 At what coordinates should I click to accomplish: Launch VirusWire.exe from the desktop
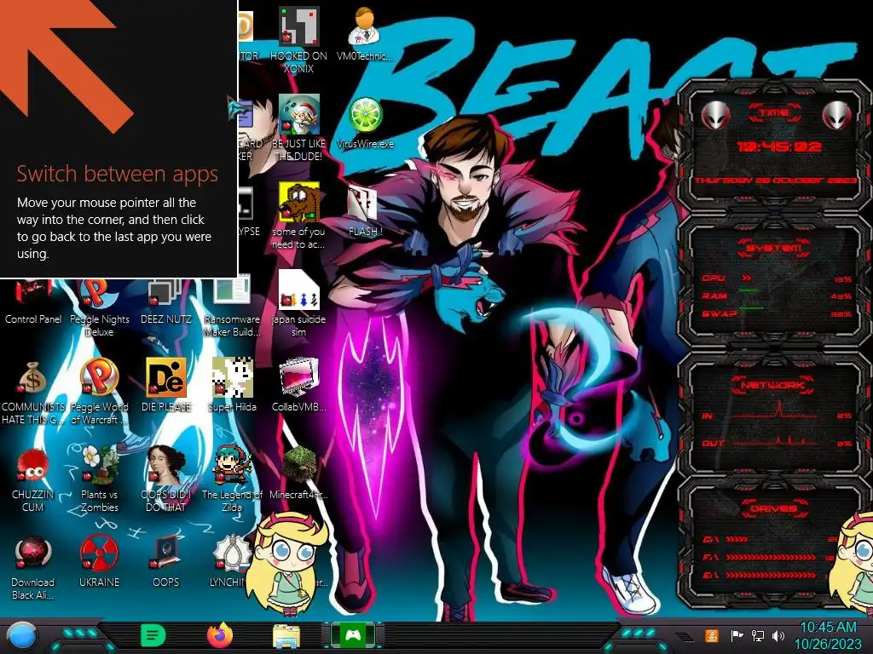click(x=365, y=123)
